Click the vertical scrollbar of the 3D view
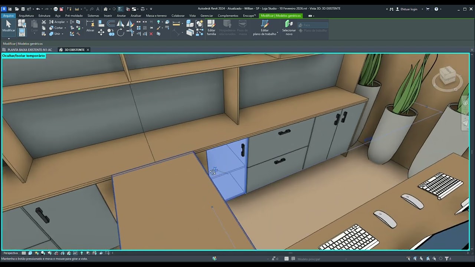Screen dimensions: 475x267 click(x=472, y=152)
